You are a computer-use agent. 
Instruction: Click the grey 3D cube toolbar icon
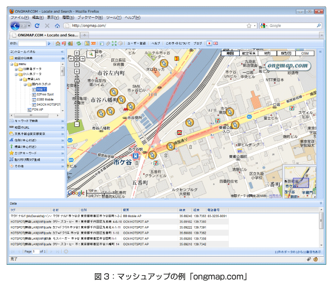coord(120,44)
